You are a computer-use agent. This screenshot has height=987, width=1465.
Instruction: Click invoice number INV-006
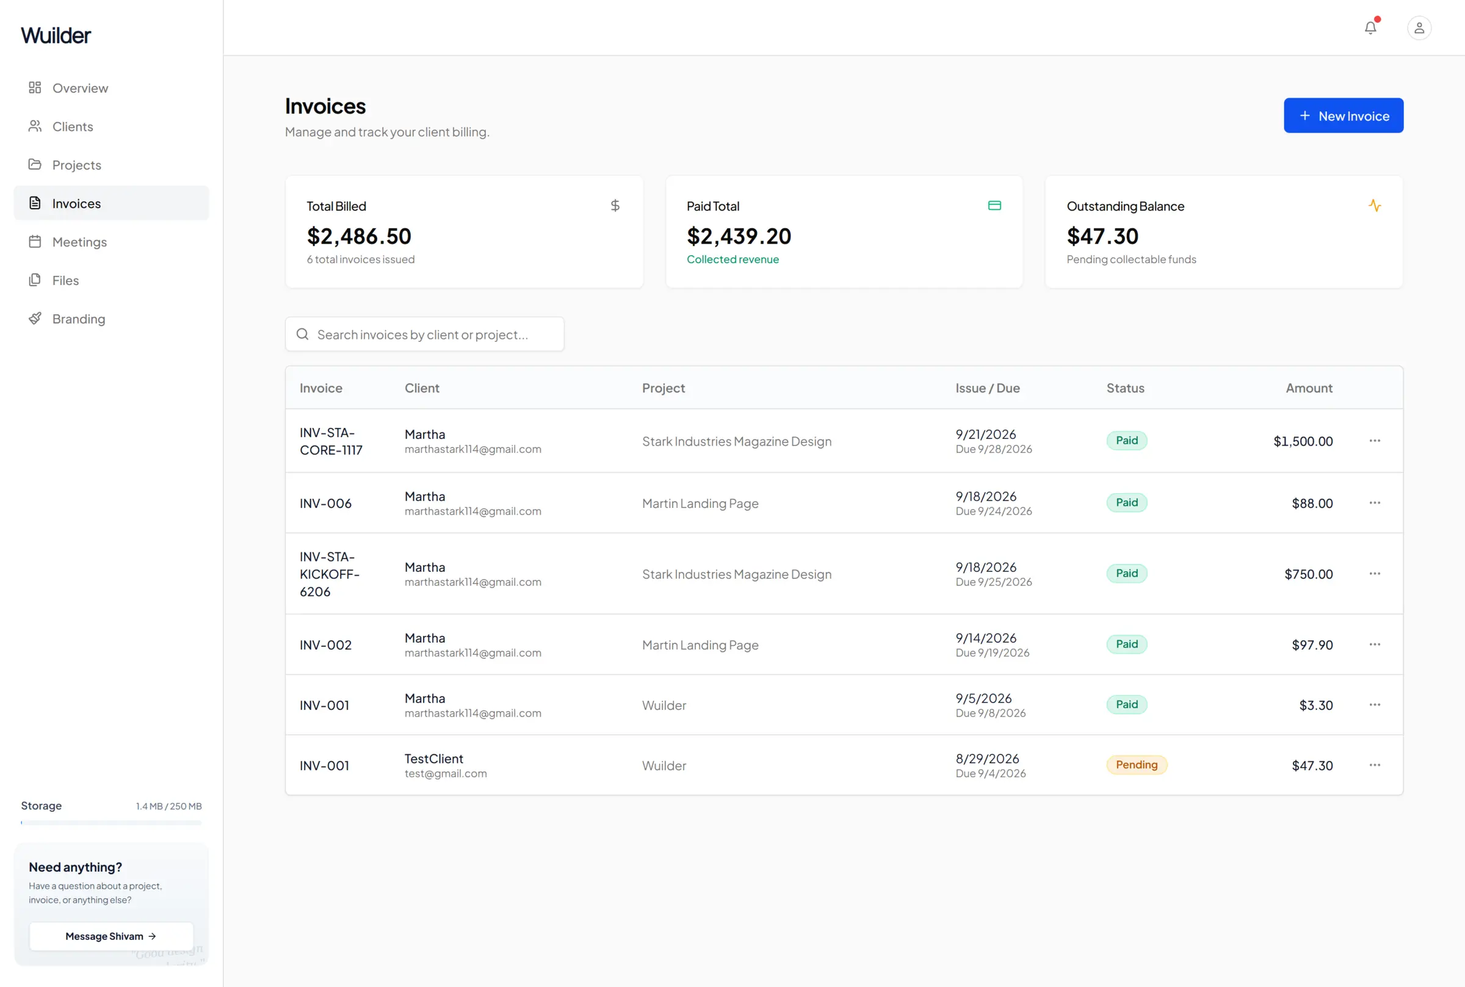[x=325, y=504]
